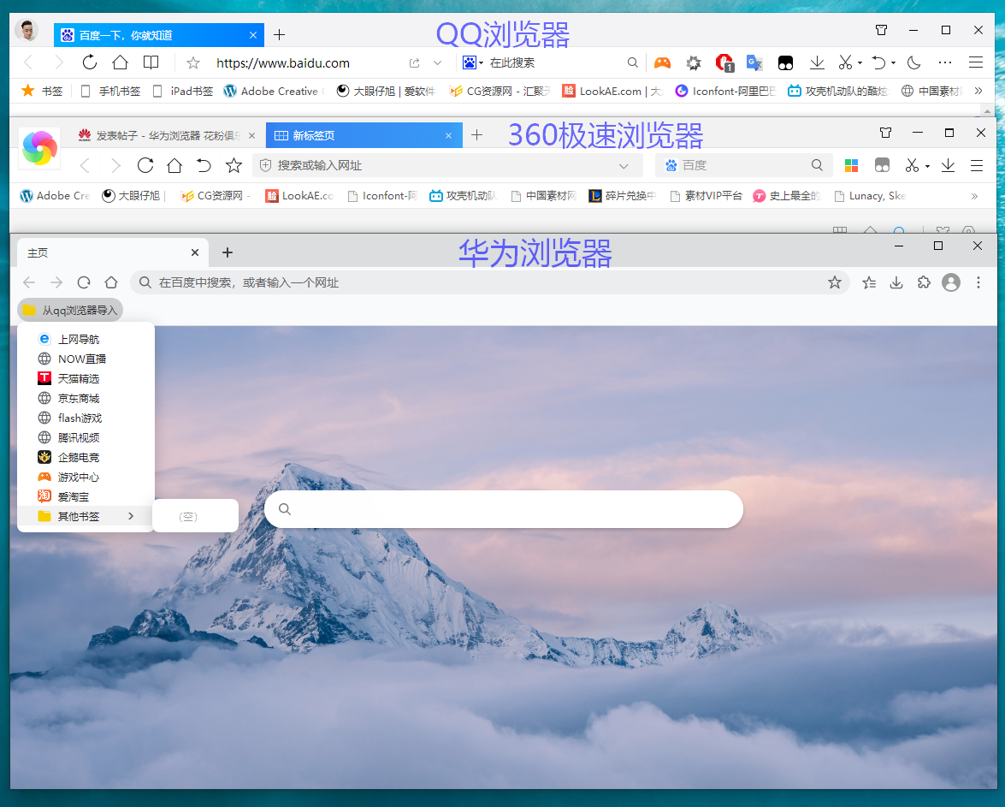Star the Baidu page in QQ Browser

193,62
